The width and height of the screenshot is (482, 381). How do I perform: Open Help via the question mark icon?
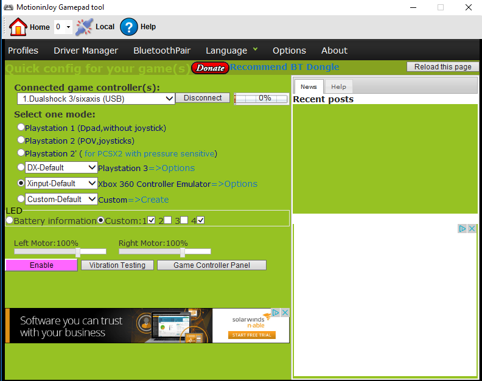click(x=129, y=27)
